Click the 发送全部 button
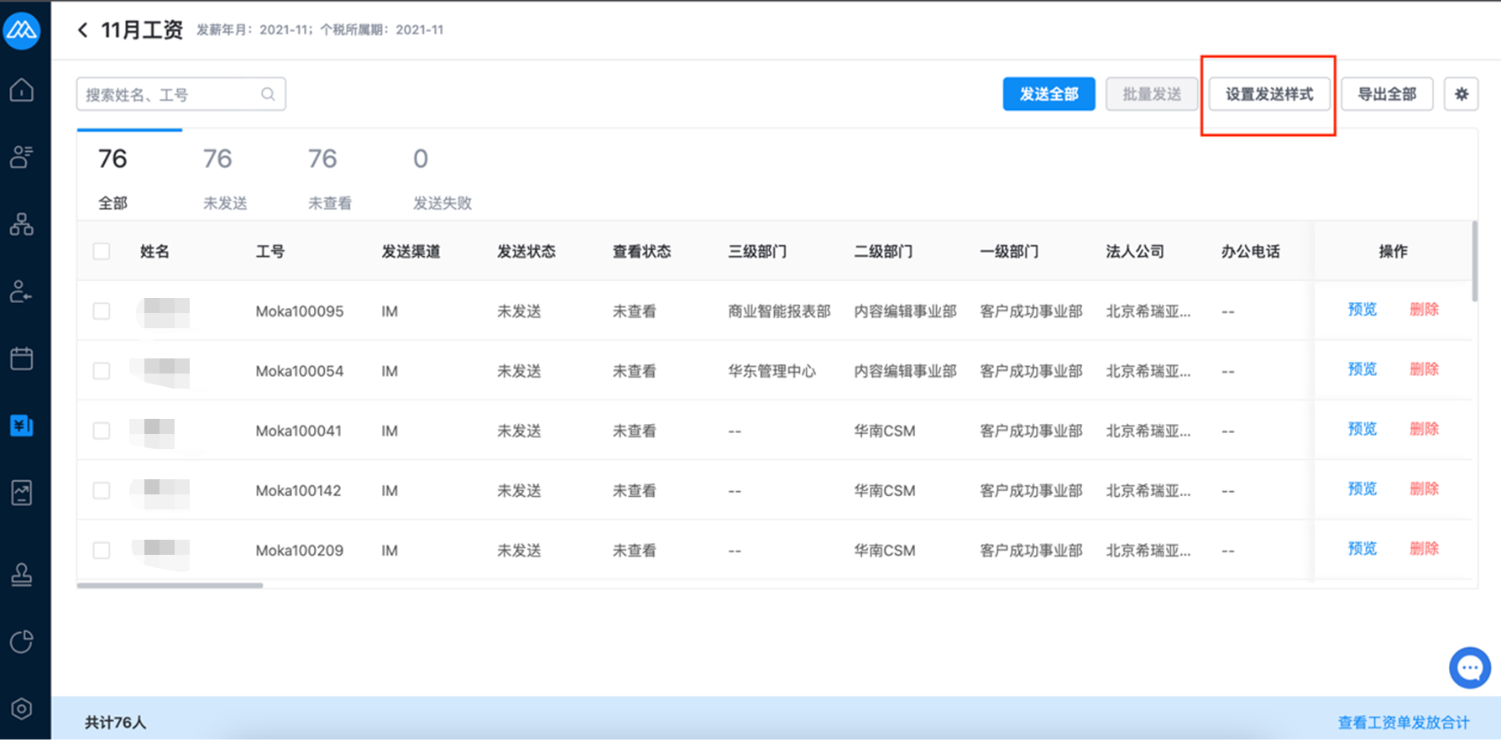 tap(1049, 94)
